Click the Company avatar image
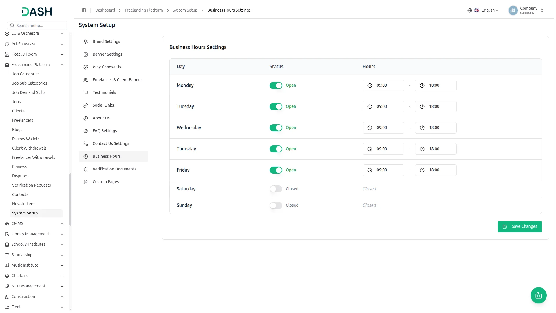556x313 pixels. pyautogui.click(x=513, y=10)
